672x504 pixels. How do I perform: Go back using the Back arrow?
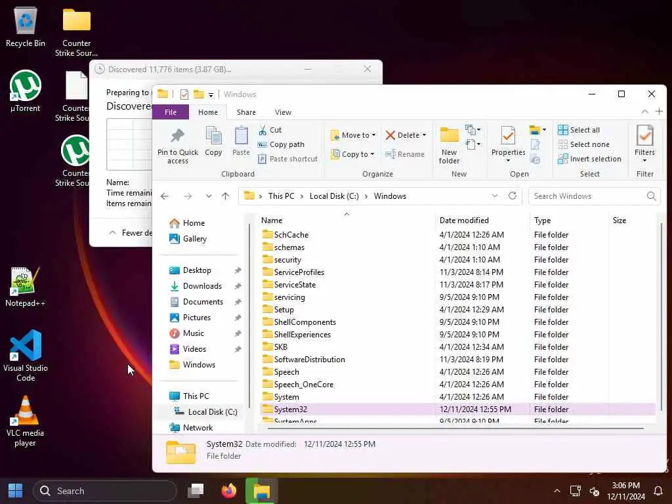pyautogui.click(x=165, y=196)
